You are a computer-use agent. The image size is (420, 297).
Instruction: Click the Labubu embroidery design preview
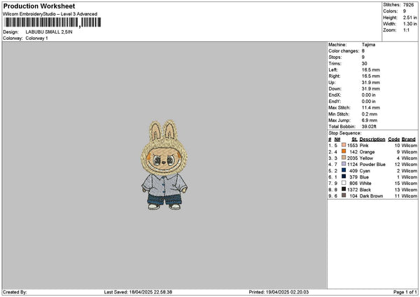[x=164, y=165]
